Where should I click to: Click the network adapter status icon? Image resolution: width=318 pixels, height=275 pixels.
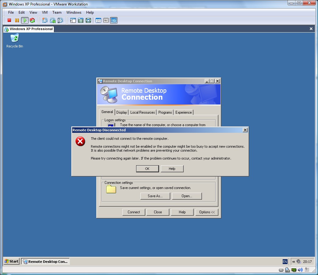(x=294, y=270)
